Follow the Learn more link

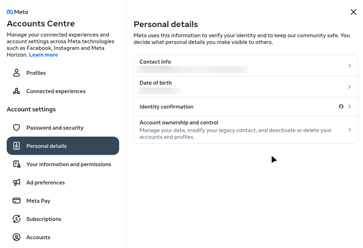coord(44,55)
